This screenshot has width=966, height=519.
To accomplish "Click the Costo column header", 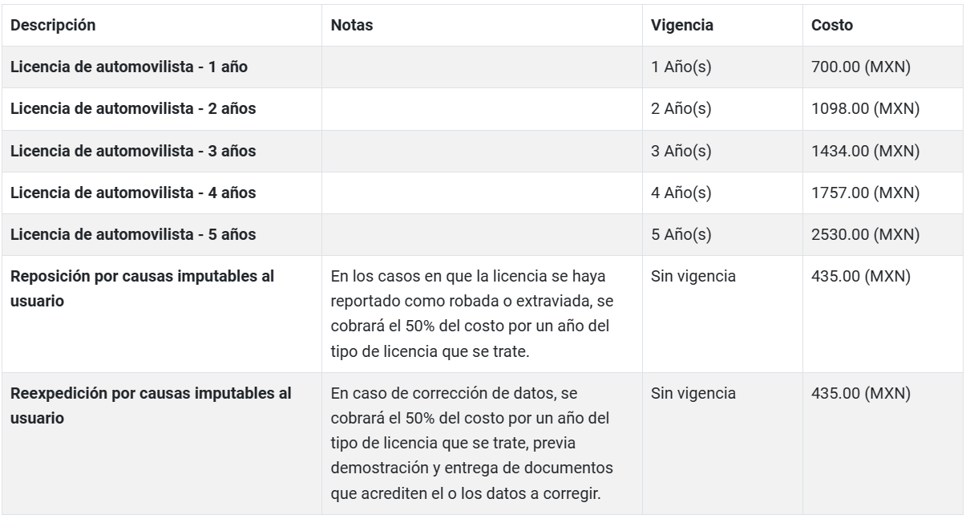I will tap(832, 25).
